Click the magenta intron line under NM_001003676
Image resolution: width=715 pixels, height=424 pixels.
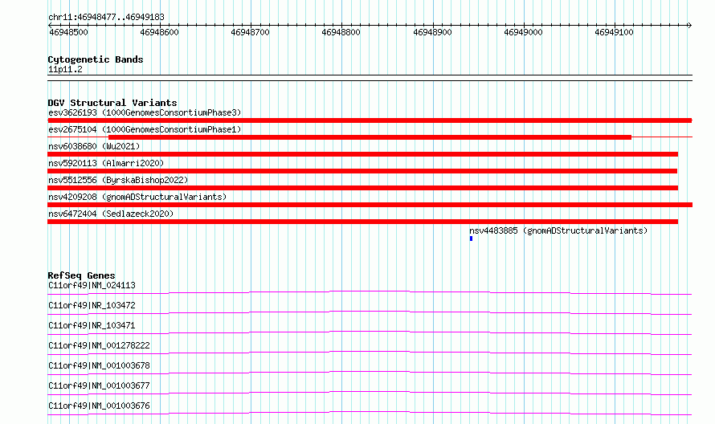coord(370,413)
